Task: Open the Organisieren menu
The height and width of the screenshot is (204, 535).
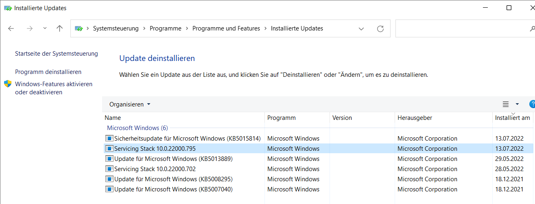Action: (x=130, y=104)
